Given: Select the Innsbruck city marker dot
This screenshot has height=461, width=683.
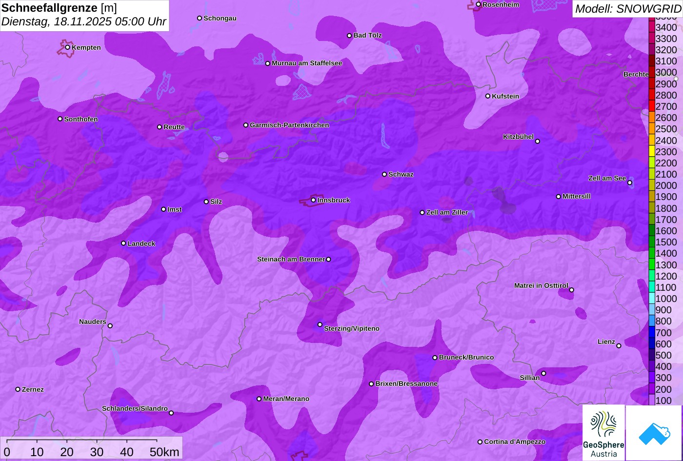Looking at the screenshot, I should click(313, 200).
